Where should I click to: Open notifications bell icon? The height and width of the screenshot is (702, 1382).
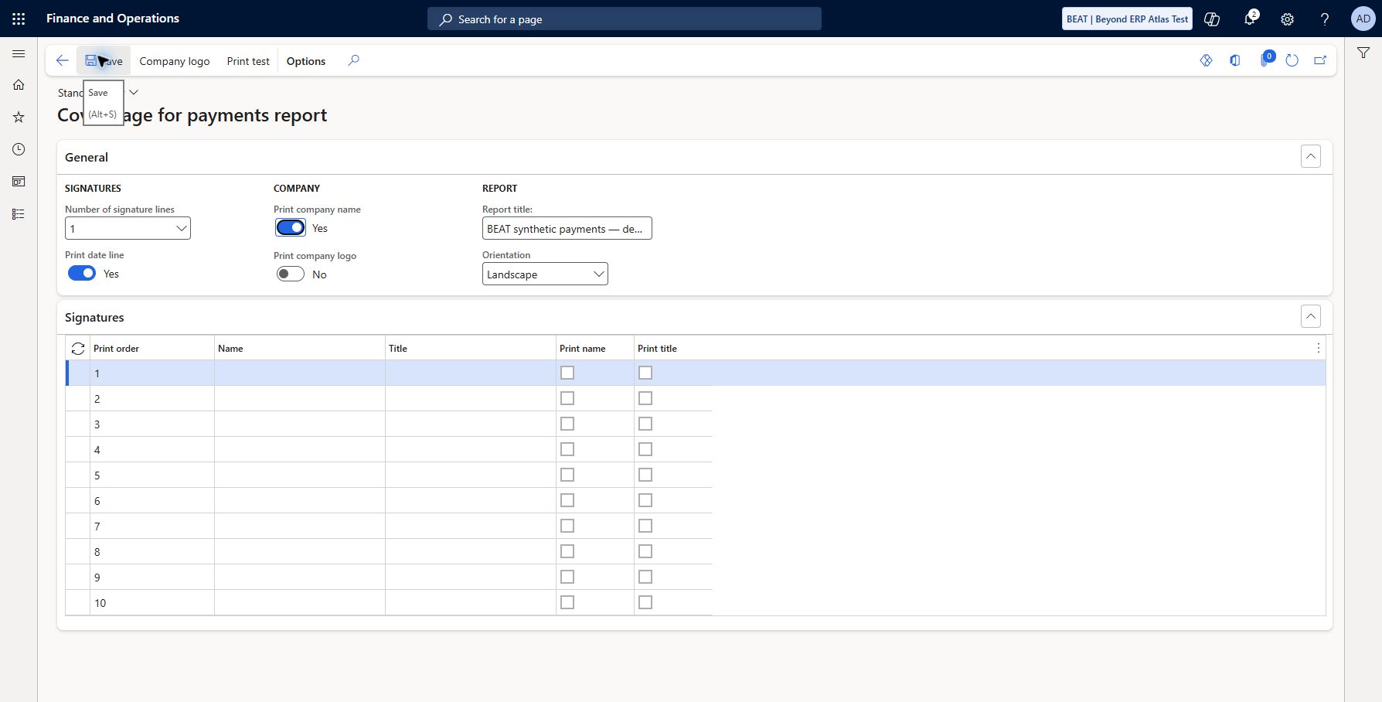click(1250, 19)
